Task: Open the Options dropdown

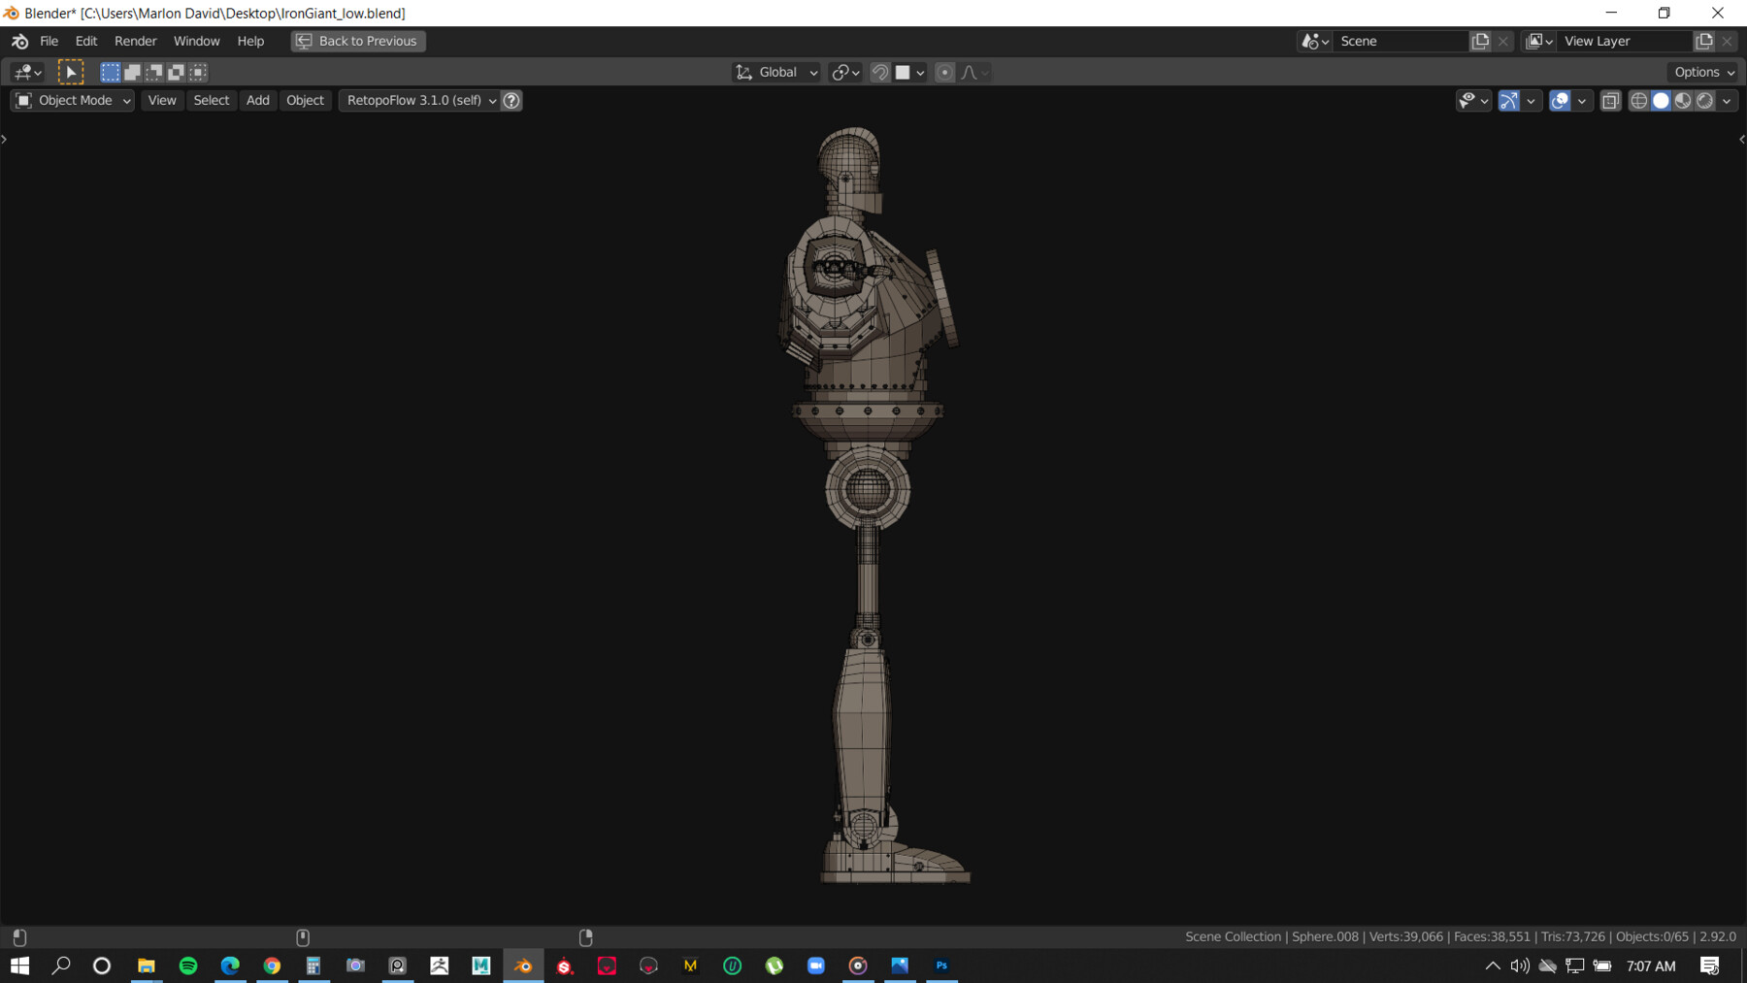Action: tap(1704, 72)
